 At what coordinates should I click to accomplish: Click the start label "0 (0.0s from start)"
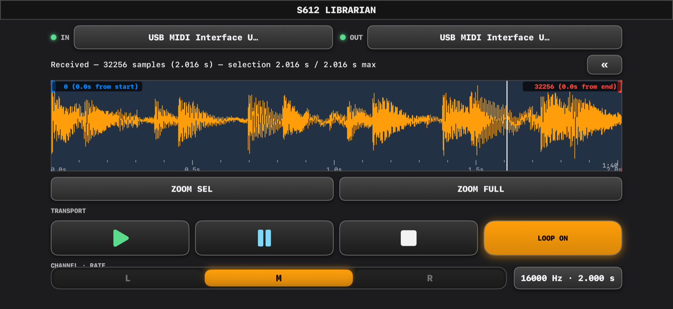pos(101,86)
